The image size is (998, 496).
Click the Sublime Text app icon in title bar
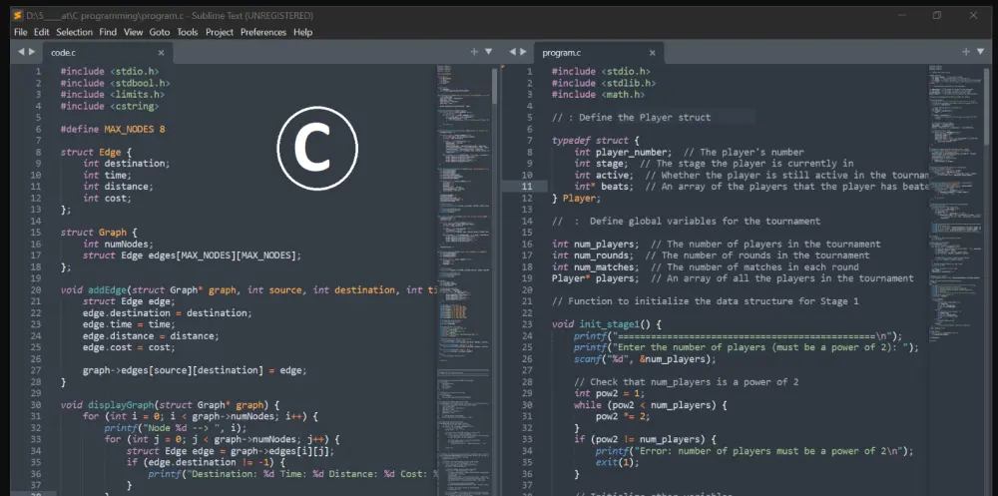pyautogui.click(x=18, y=15)
